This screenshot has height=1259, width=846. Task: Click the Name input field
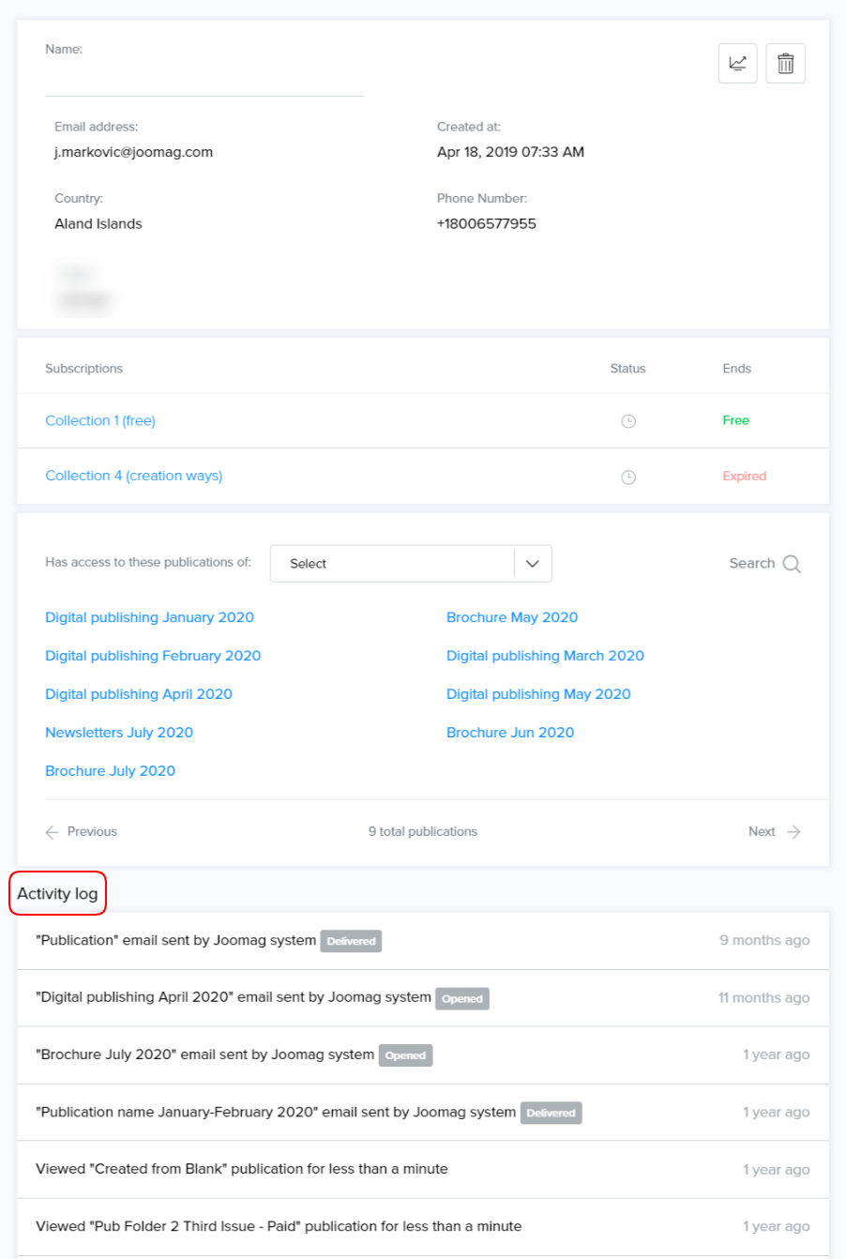coord(204,81)
